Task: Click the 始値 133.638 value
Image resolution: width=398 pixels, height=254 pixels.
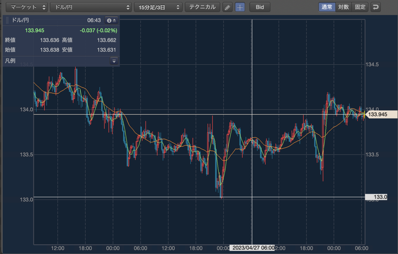Action: pyautogui.click(x=49, y=50)
